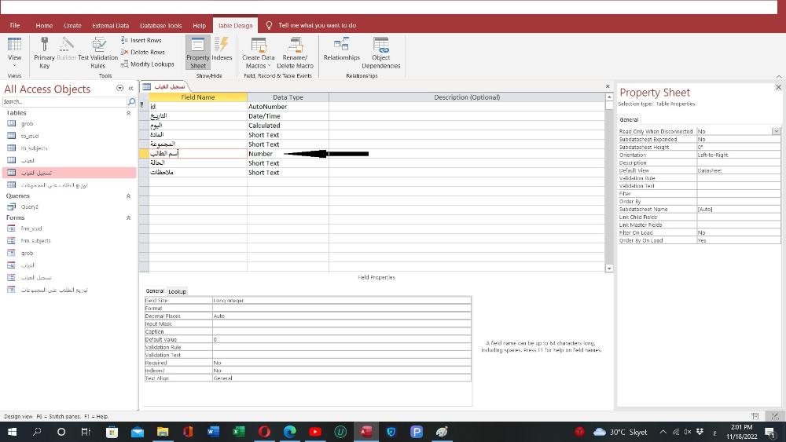
Task: Collapse the Tables group in navigation
Action: tap(128, 113)
